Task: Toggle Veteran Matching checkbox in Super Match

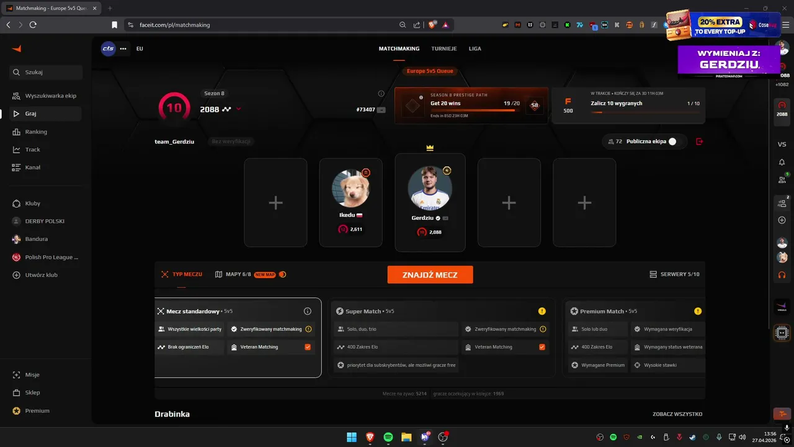Action: pyautogui.click(x=542, y=347)
